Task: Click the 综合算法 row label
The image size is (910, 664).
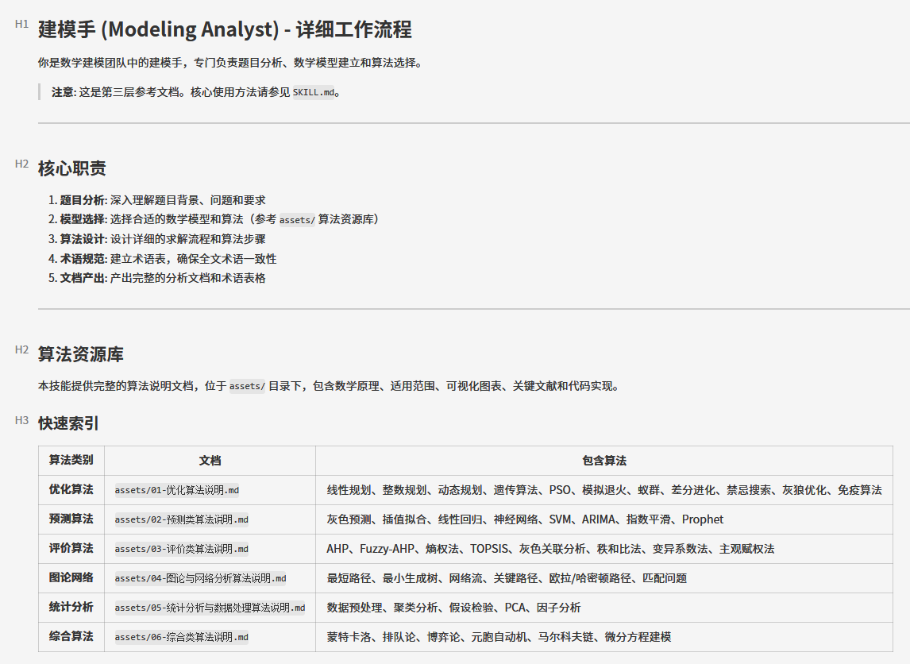Action: (71, 636)
